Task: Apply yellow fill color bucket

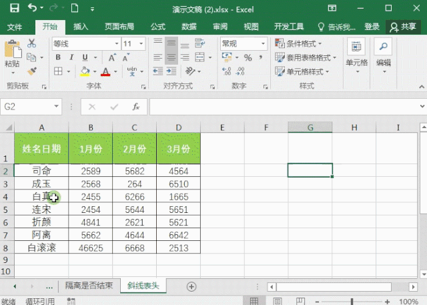Action: tap(85, 71)
